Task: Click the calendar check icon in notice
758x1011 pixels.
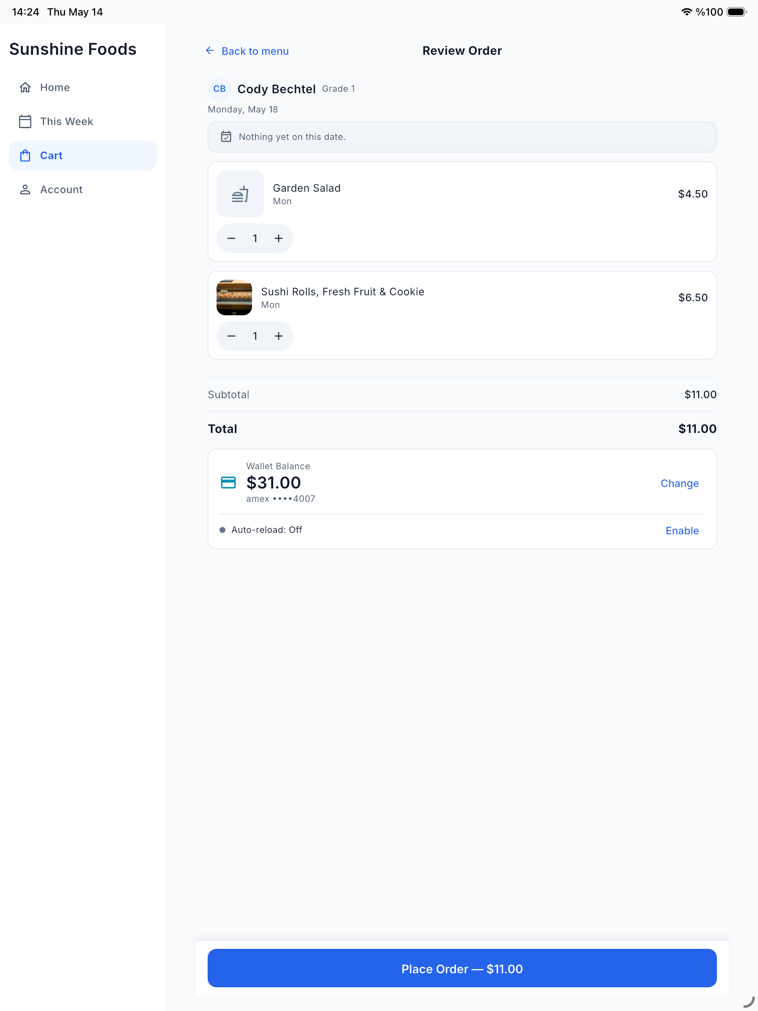Action: pos(226,137)
